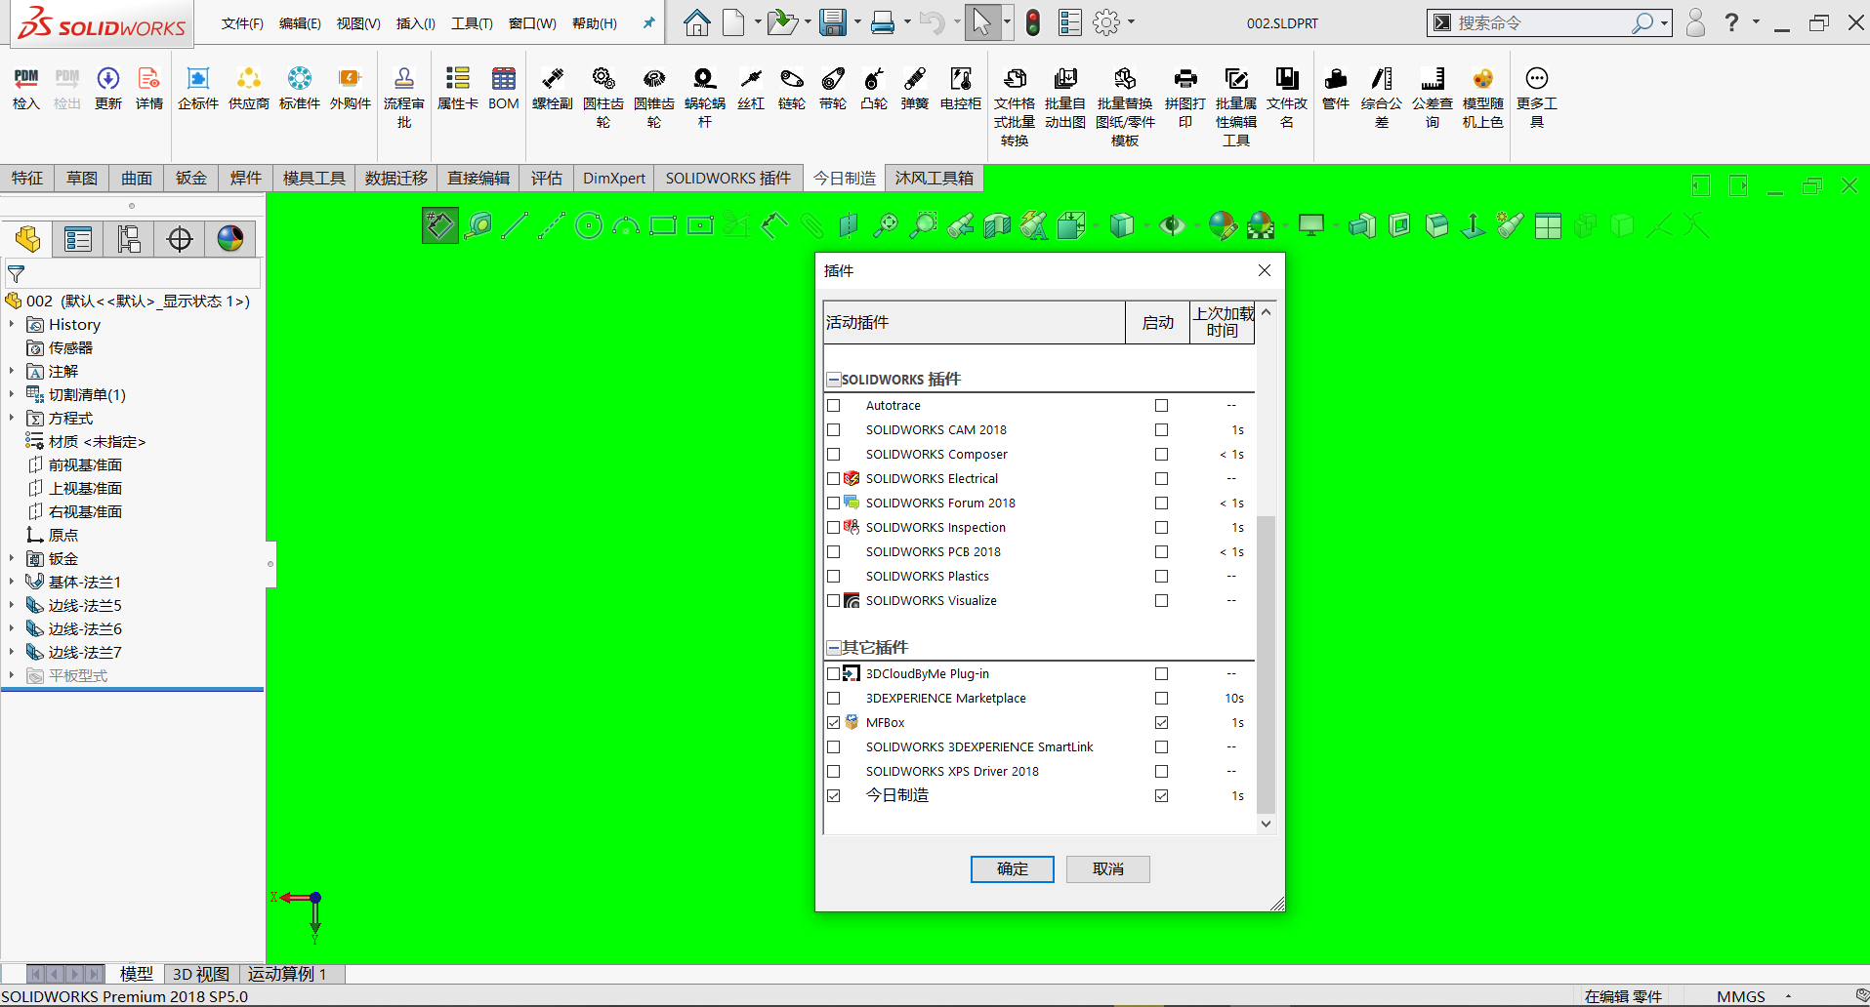Switch to the 钣金 ribbon tab
The image size is (1870, 1007).
[x=191, y=178]
